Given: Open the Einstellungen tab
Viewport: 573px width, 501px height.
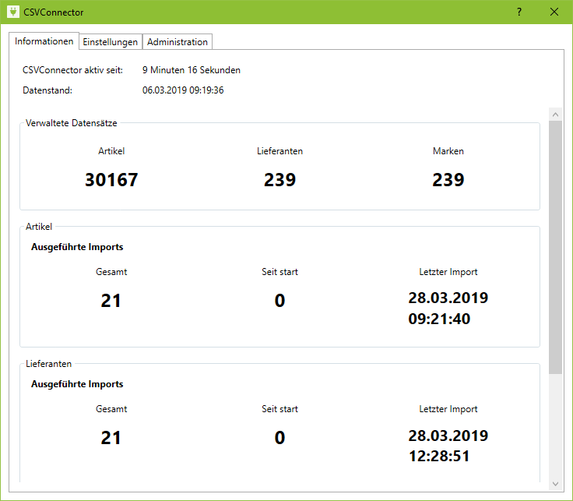Looking at the screenshot, I should point(111,42).
